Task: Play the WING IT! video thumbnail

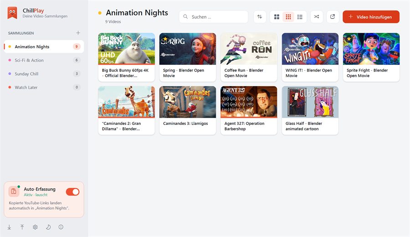Action: tap(310, 49)
